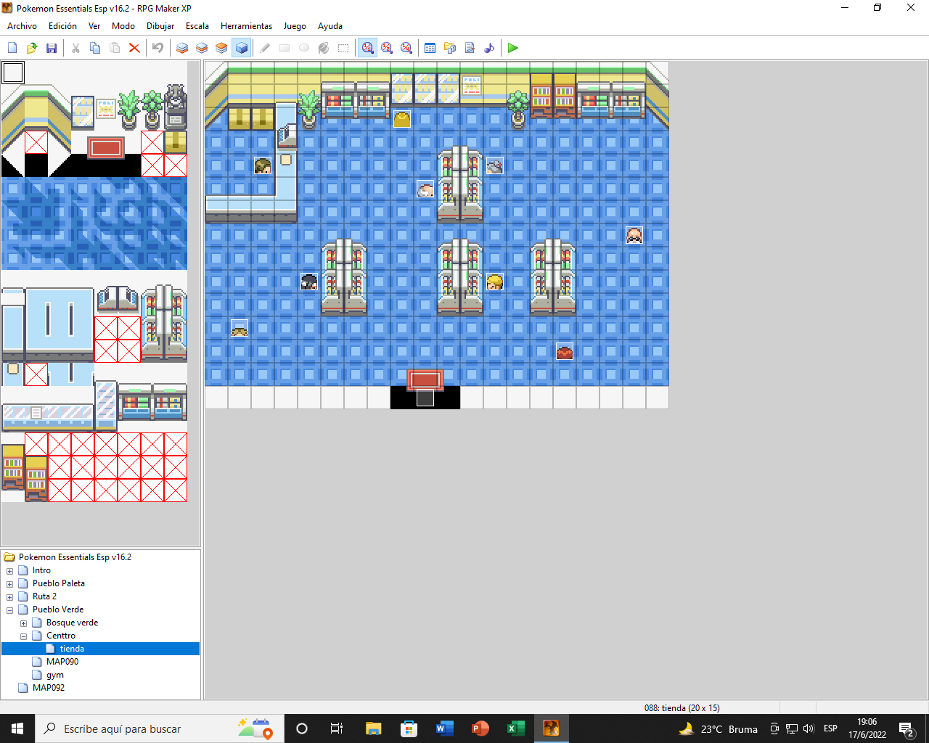
Task: Open the Herramientas menu
Action: pos(246,26)
